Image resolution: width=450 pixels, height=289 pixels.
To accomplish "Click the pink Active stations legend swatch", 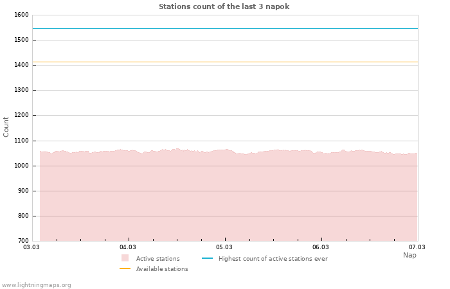I will click(125, 258).
